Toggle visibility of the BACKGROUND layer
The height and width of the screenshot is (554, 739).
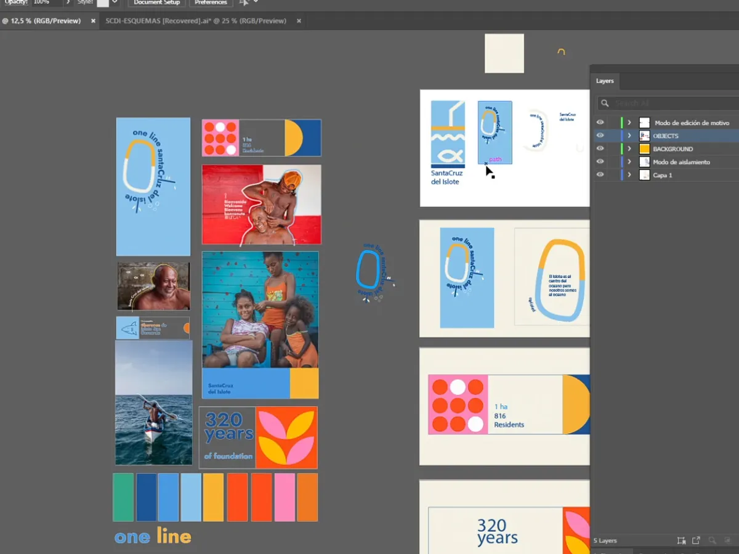point(600,149)
